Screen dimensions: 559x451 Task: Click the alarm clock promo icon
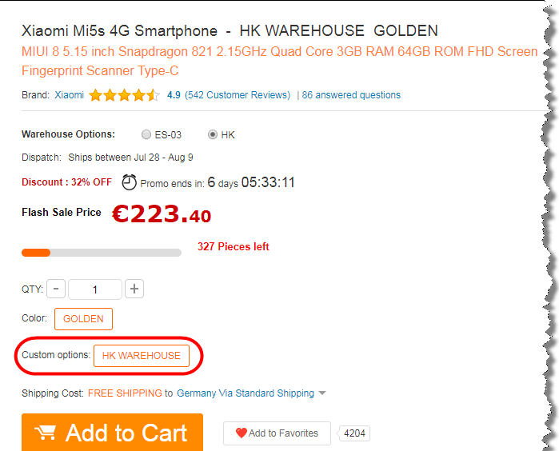point(129,182)
